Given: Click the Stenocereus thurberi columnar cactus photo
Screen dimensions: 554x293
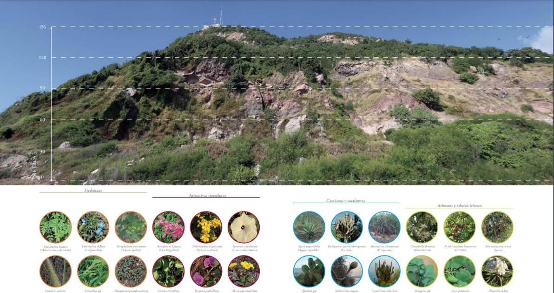Looking at the screenshot, I should [x=384, y=271].
